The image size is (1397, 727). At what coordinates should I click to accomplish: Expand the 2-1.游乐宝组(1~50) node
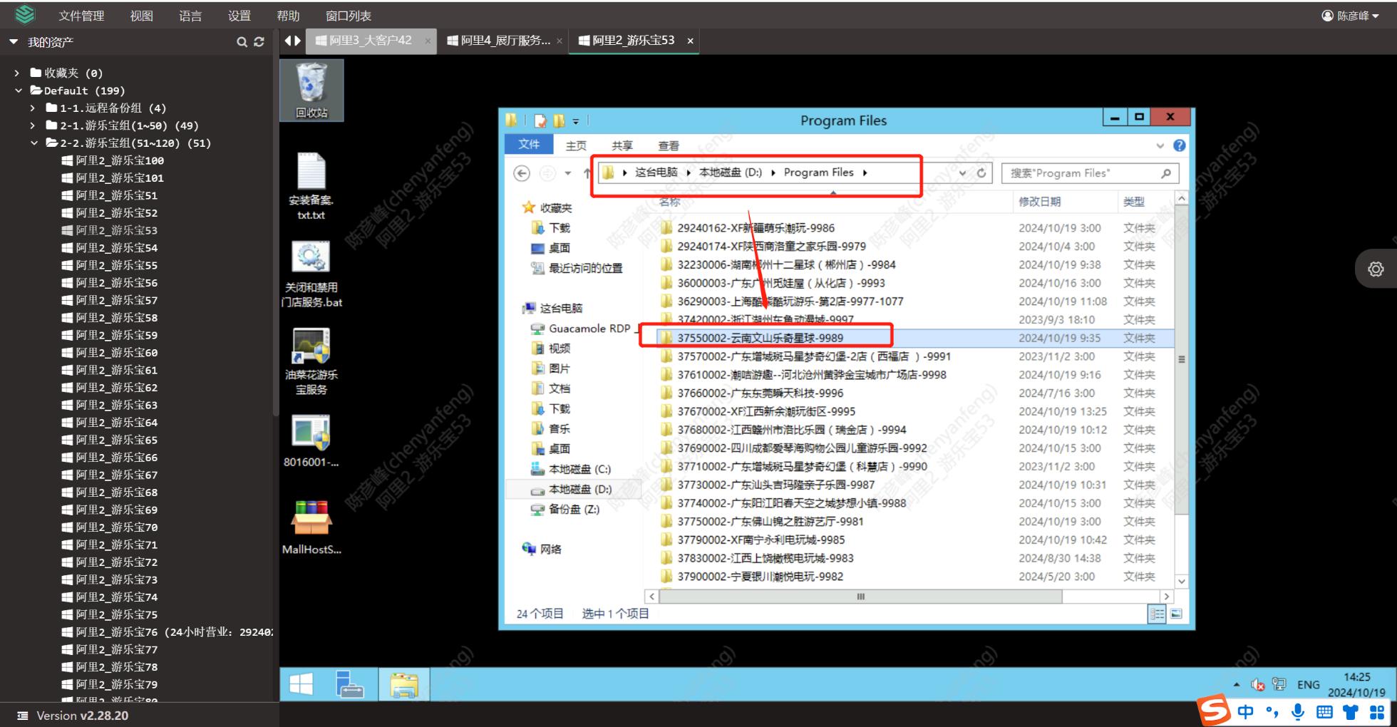pyautogui.click(x=33, y=125)
